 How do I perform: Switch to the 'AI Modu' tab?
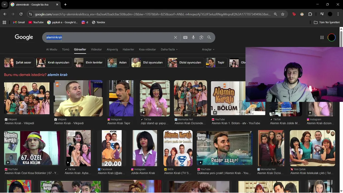point(52,49)
